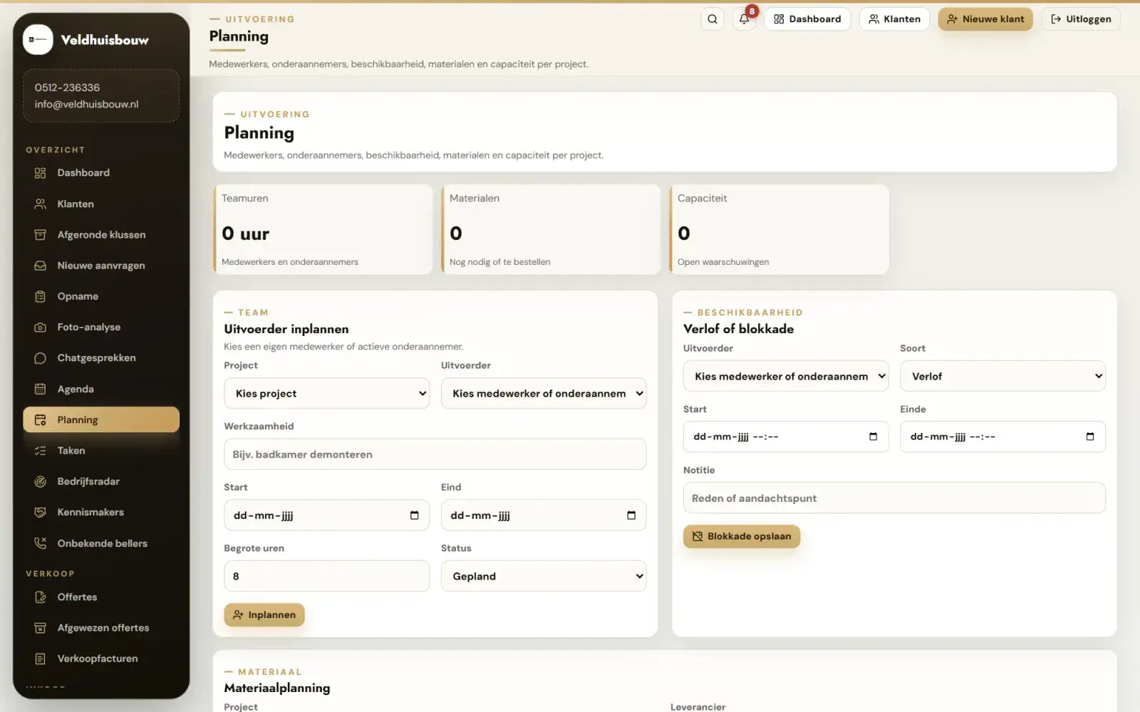Click email info@veldhuisbouw.nl
Image resolution: width=1140 pixels, height=712 pixels.
click(x=86, y=104)
